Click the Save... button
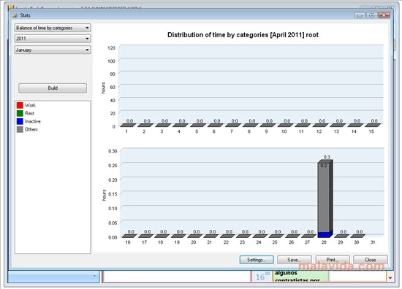Viewport: 402px width, 289px height. click(x=295, y=260)
